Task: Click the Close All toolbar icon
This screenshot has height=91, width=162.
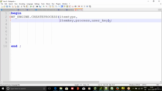Action: click(x=15, y=6)
